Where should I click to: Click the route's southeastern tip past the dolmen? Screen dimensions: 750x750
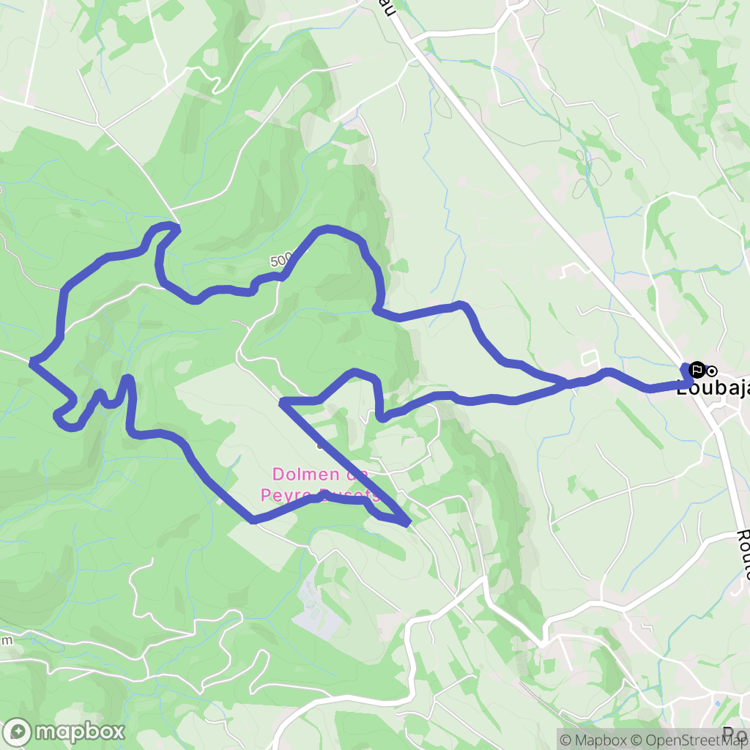pos(407,523)
